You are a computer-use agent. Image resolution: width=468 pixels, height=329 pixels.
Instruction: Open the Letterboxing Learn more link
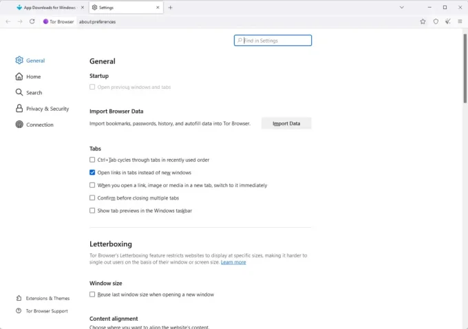(233, 262)
